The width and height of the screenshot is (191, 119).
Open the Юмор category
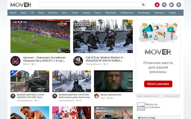(x=13, y=12)
